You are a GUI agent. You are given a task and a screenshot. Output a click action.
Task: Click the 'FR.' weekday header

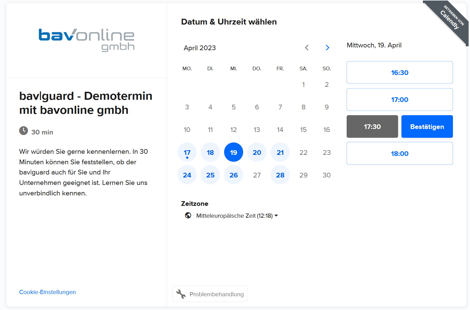coord(280,69)
